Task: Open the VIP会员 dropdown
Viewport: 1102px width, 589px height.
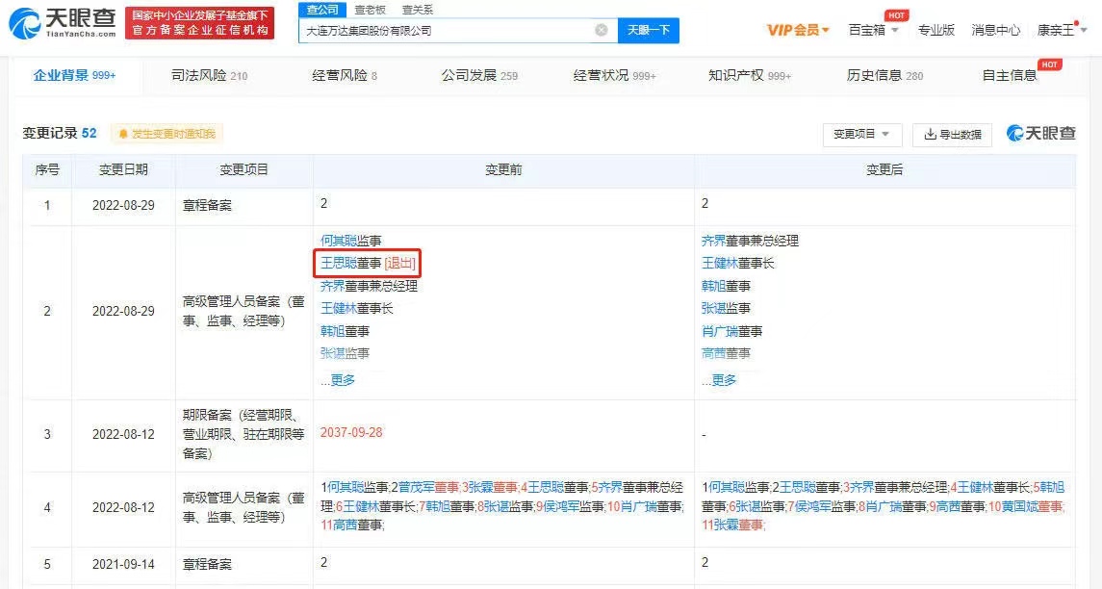Action: point(798,30)
